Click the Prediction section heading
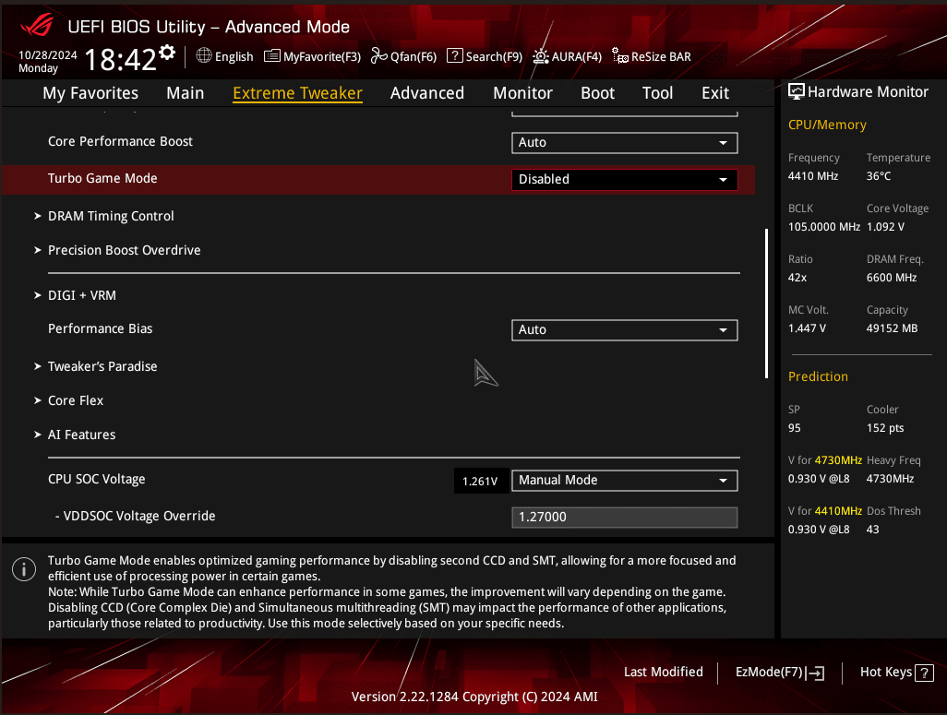The image size is (947, 715). point(819,376)
